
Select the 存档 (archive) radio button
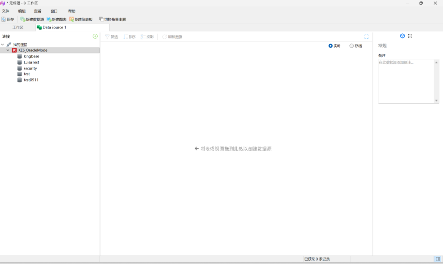[x=351, y=46]
